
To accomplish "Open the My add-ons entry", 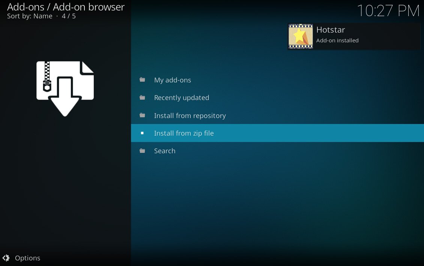I will (x=277, y=80).
